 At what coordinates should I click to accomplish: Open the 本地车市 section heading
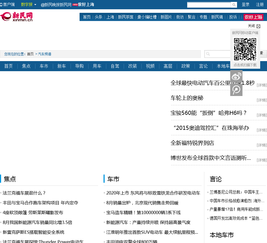(x=222, y=235)
